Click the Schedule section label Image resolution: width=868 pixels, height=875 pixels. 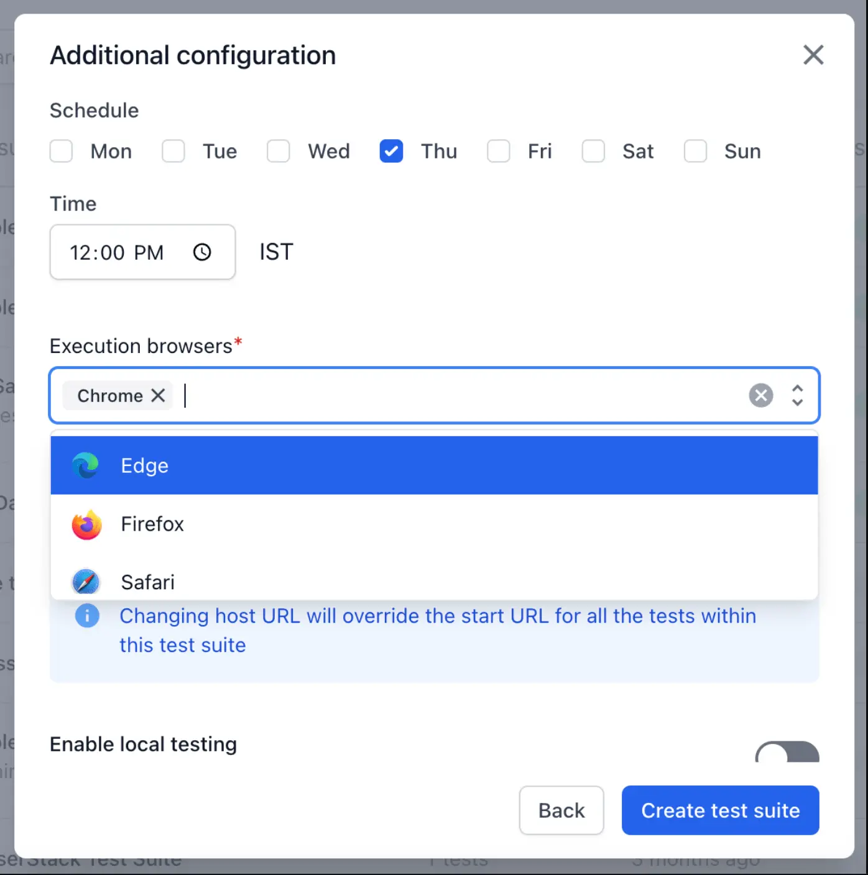[x=95, y=110]
